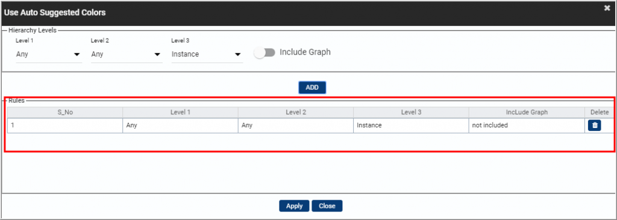Viewport: 617px width, 220px height.
Task: Click the Level 2 column header in Rules
Action: pyautogui.click(x=295, y=112)
